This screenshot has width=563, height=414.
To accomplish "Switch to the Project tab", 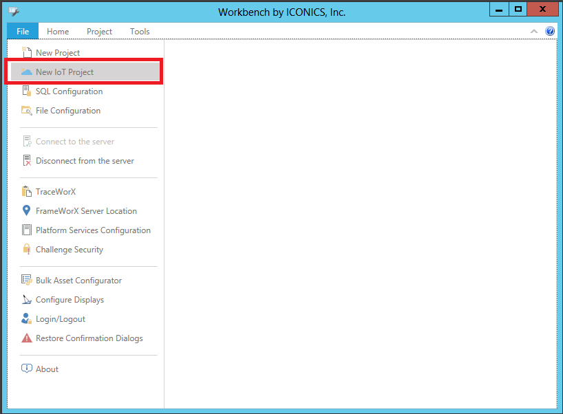I will 99,31.
